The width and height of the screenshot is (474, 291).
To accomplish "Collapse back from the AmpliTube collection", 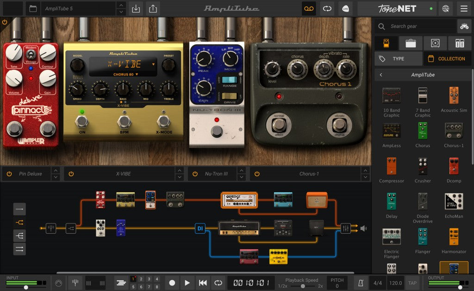I will click(x=381, y=74).
